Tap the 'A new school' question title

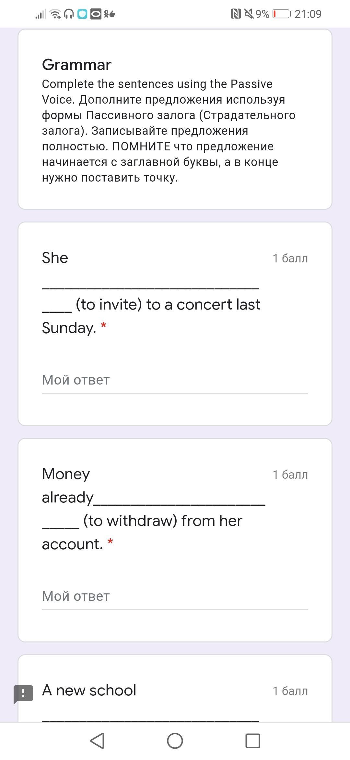(89, 690)
